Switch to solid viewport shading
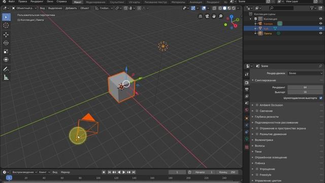 click(224, 8)
